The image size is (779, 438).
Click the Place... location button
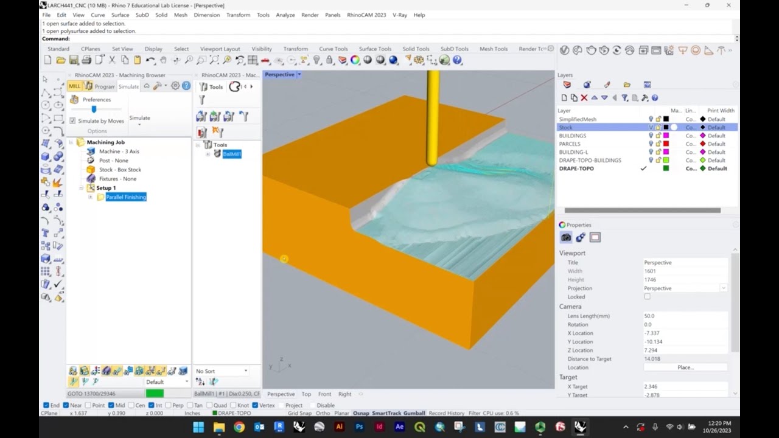click(685, 367)
